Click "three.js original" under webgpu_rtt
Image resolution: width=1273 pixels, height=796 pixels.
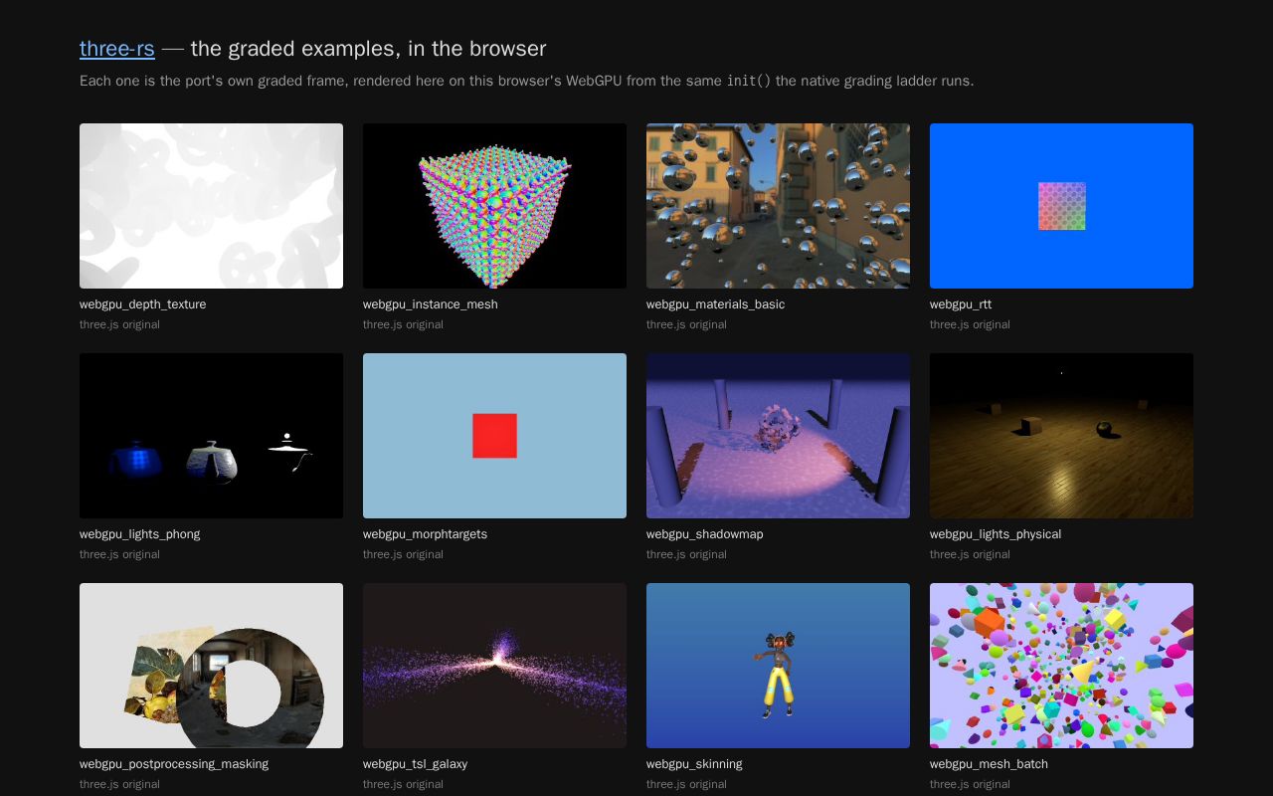(x=970, y=324)
